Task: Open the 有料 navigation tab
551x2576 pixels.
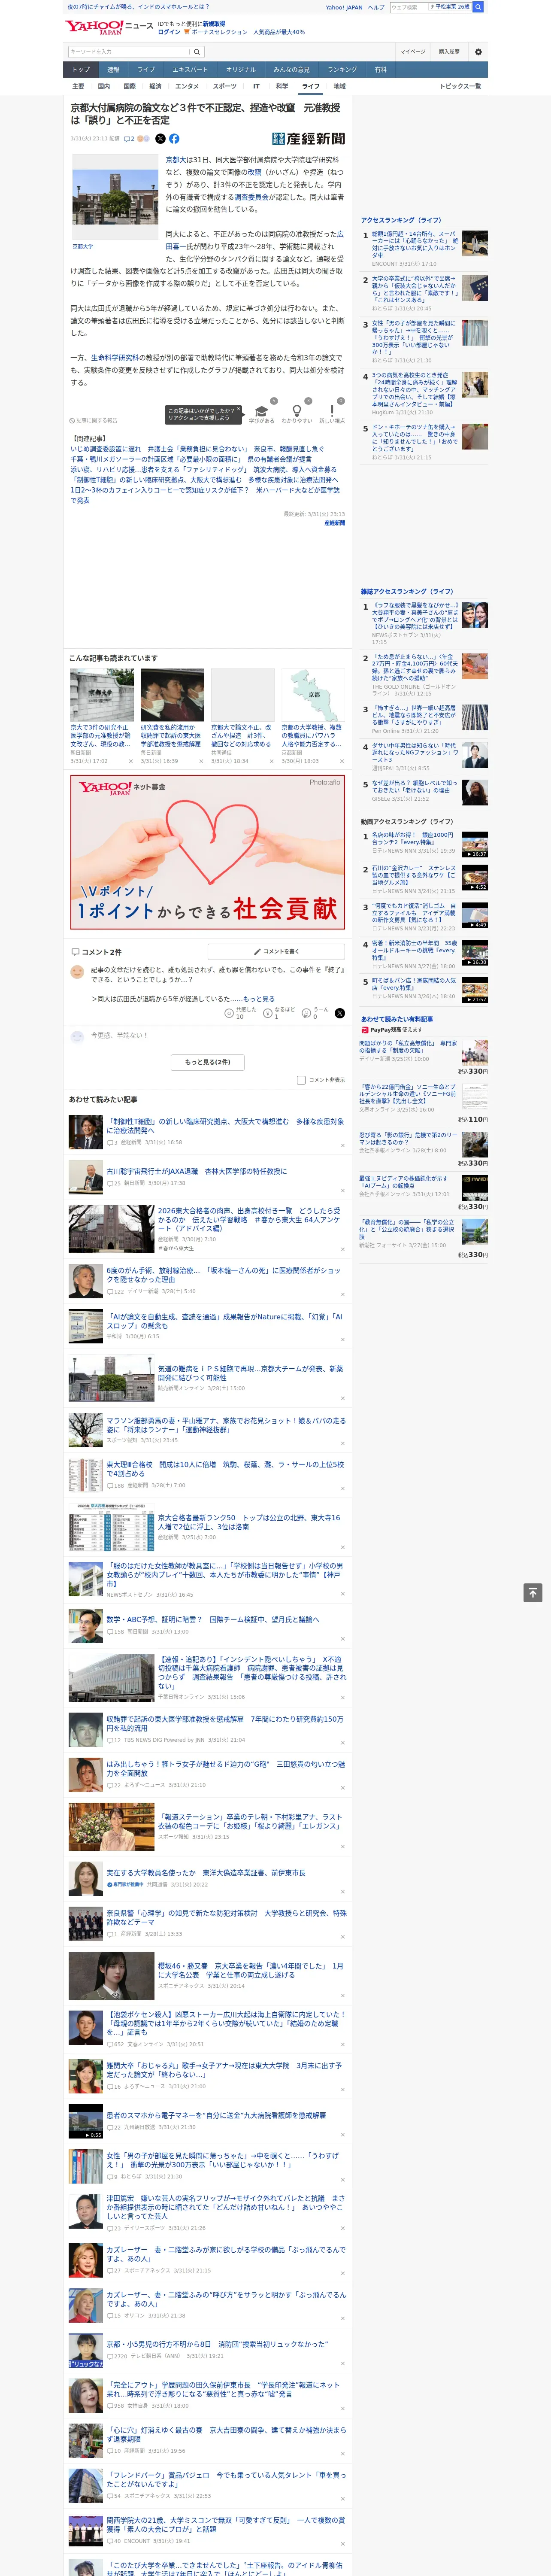Action: pyautogui.click(x=381, y=70)
